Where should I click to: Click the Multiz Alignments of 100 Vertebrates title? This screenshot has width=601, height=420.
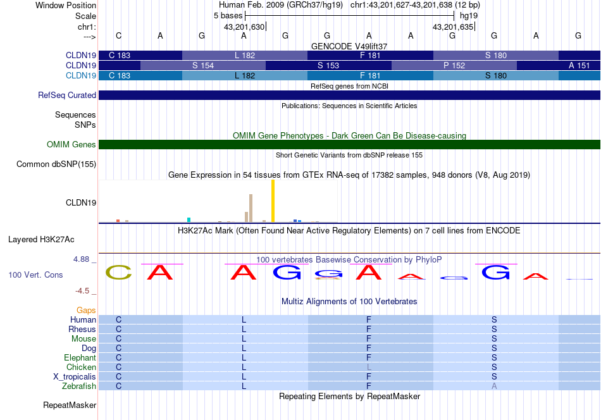pos(349,302)
